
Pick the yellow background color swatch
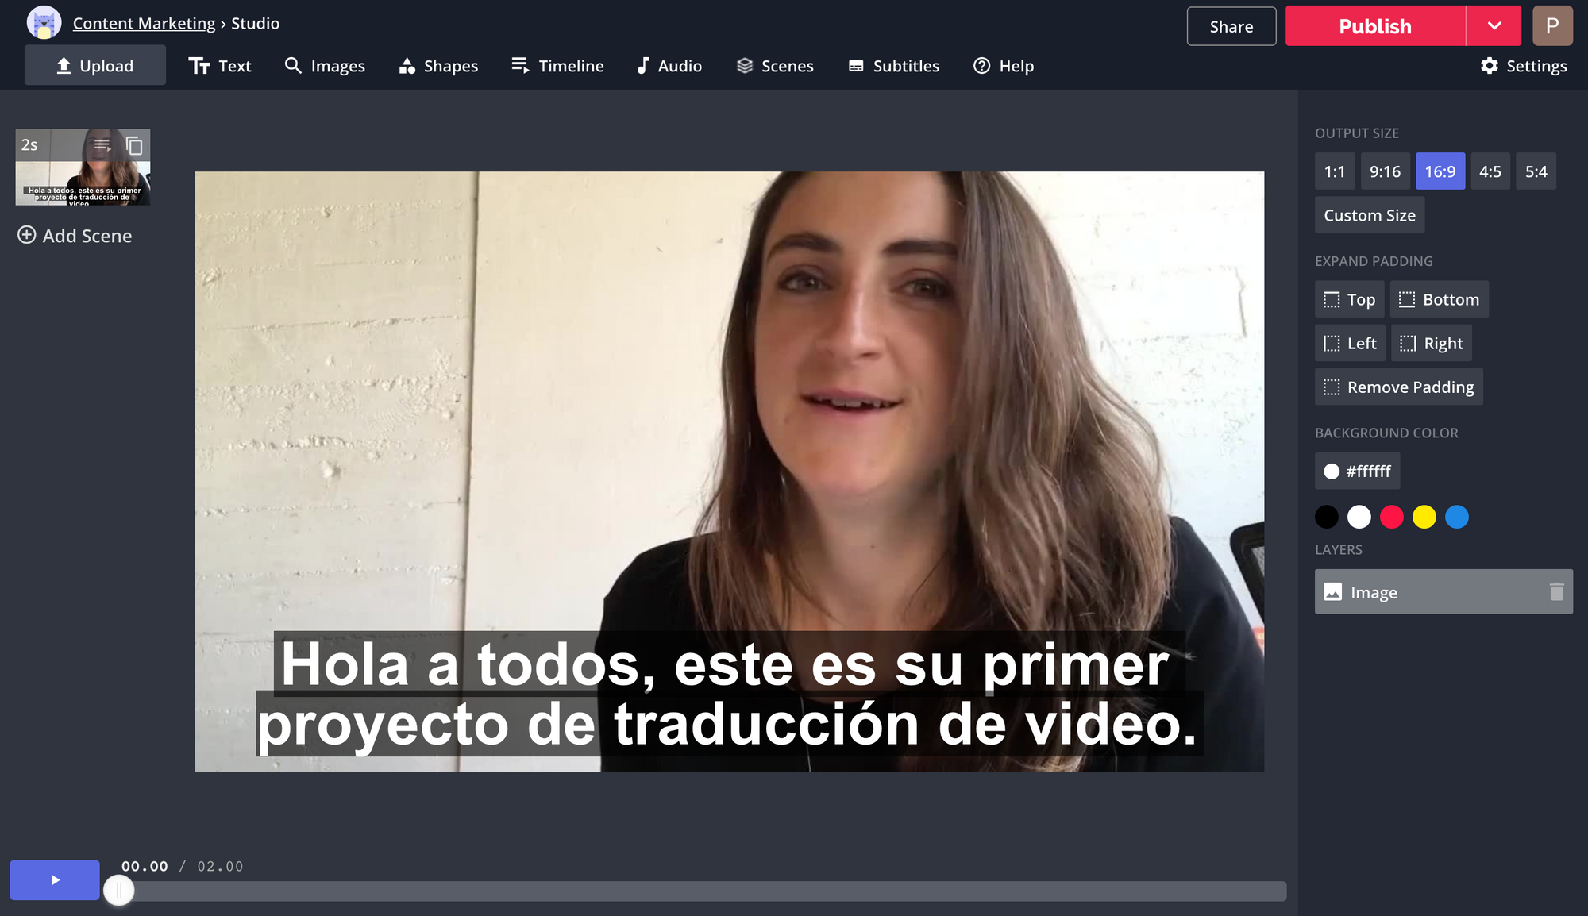(1424, 517)
